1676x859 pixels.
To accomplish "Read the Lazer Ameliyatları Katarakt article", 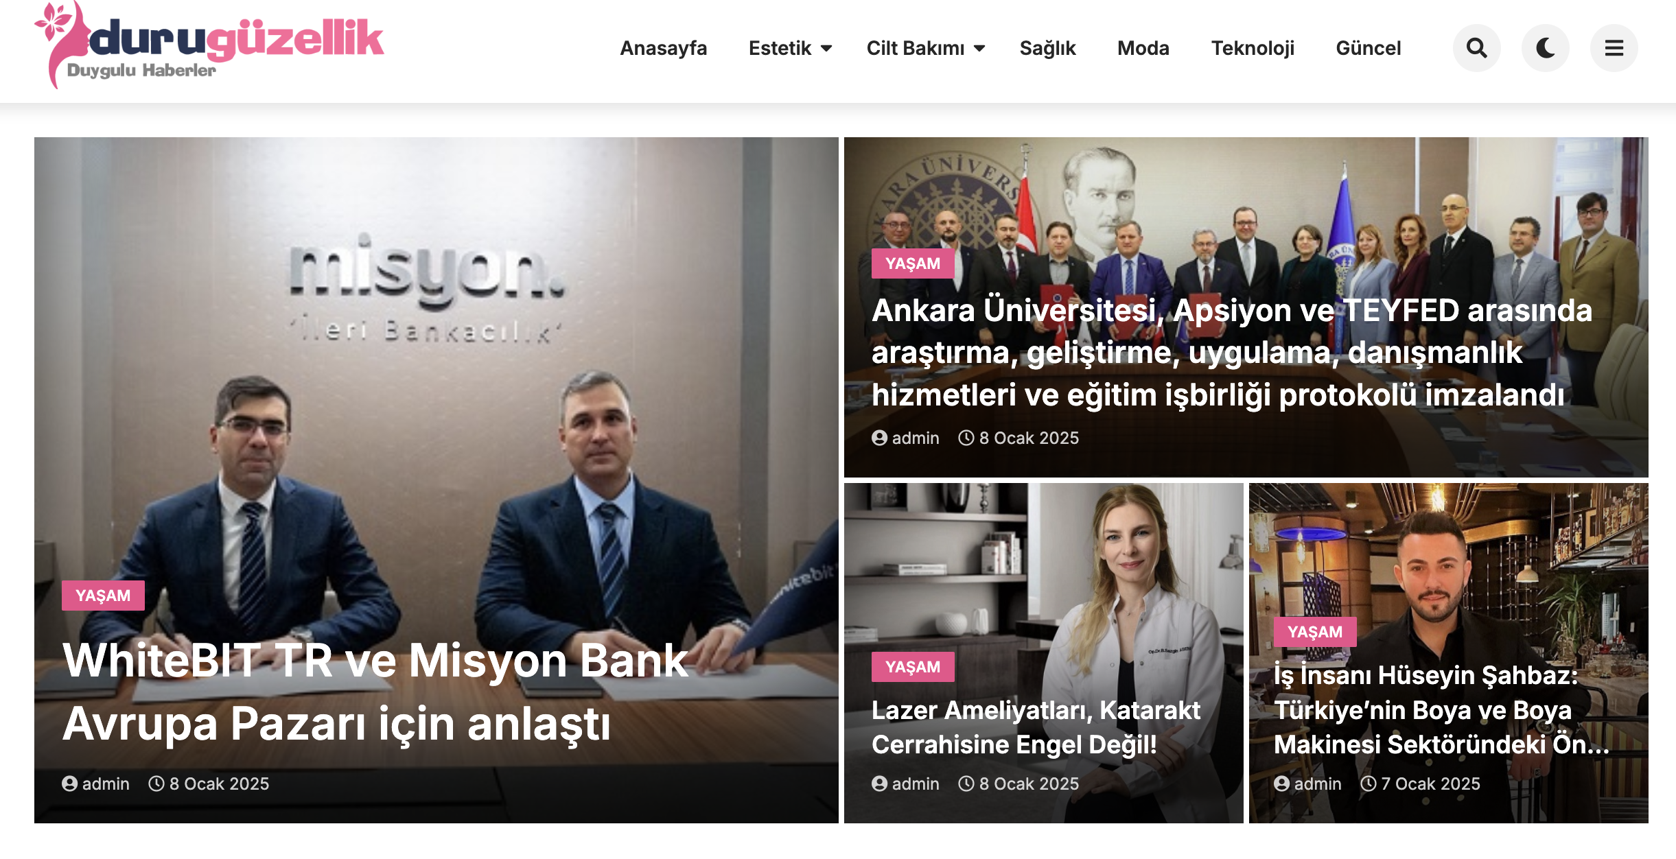I will [x=1036, y=727].
